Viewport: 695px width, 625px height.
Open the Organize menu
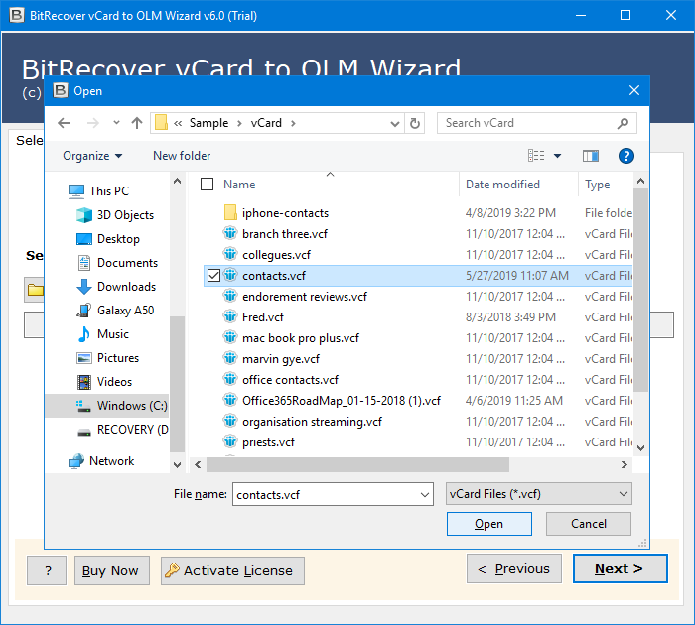(92, 156)
